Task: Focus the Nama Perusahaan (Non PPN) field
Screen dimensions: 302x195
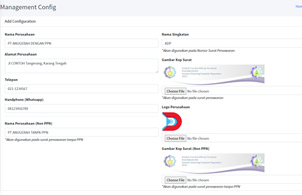Action: [81, 132]
